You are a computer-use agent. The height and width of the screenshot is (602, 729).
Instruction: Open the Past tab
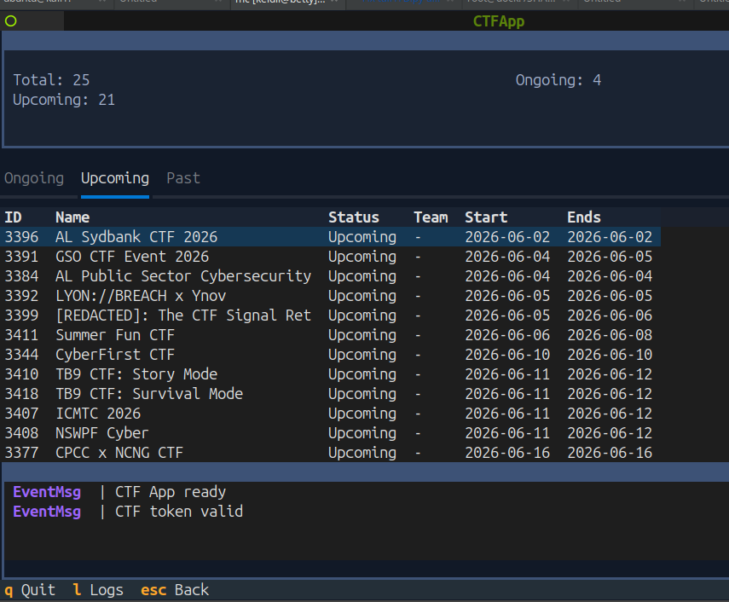click(183, 178)
